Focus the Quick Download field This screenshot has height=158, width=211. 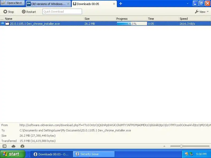pyautogui.click(x=62, y=12)
